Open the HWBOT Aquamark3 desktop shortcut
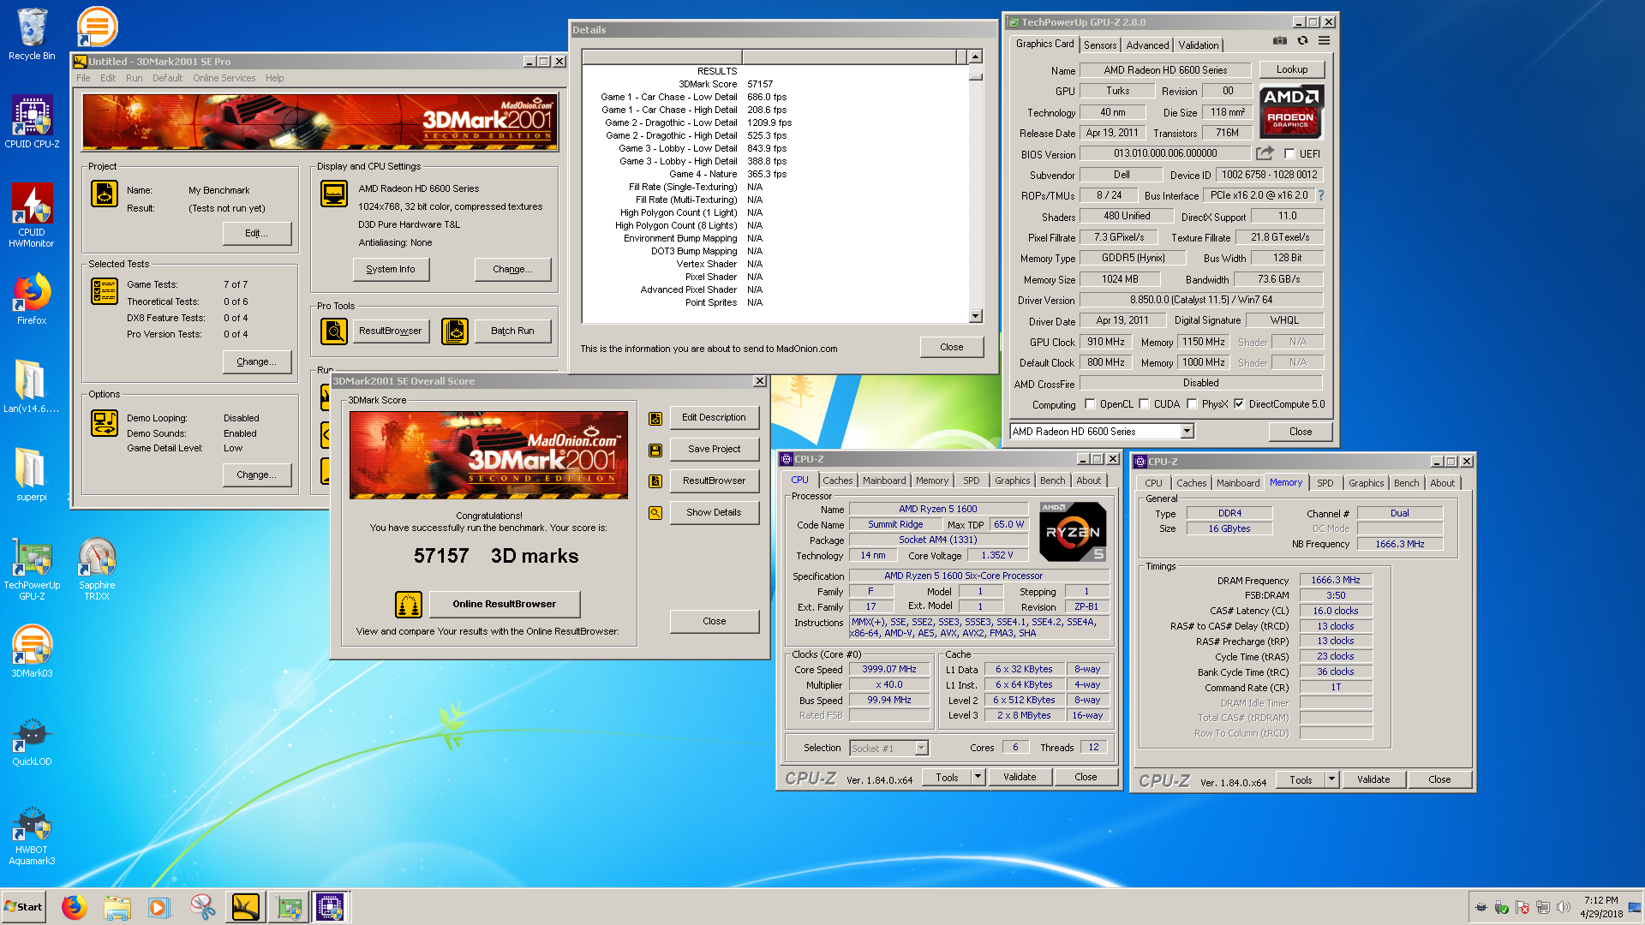1645x925 pixels. 32,836
